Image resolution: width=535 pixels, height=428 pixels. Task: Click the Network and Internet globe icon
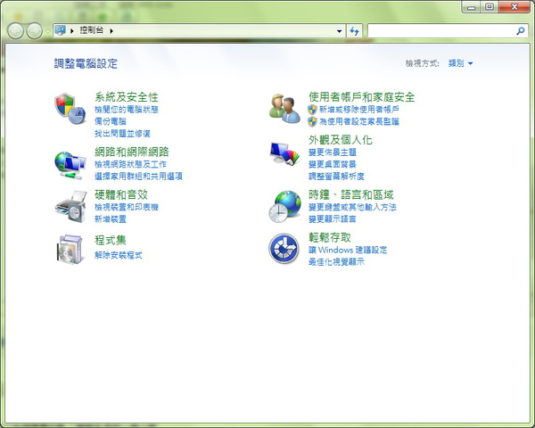[70, 166]
